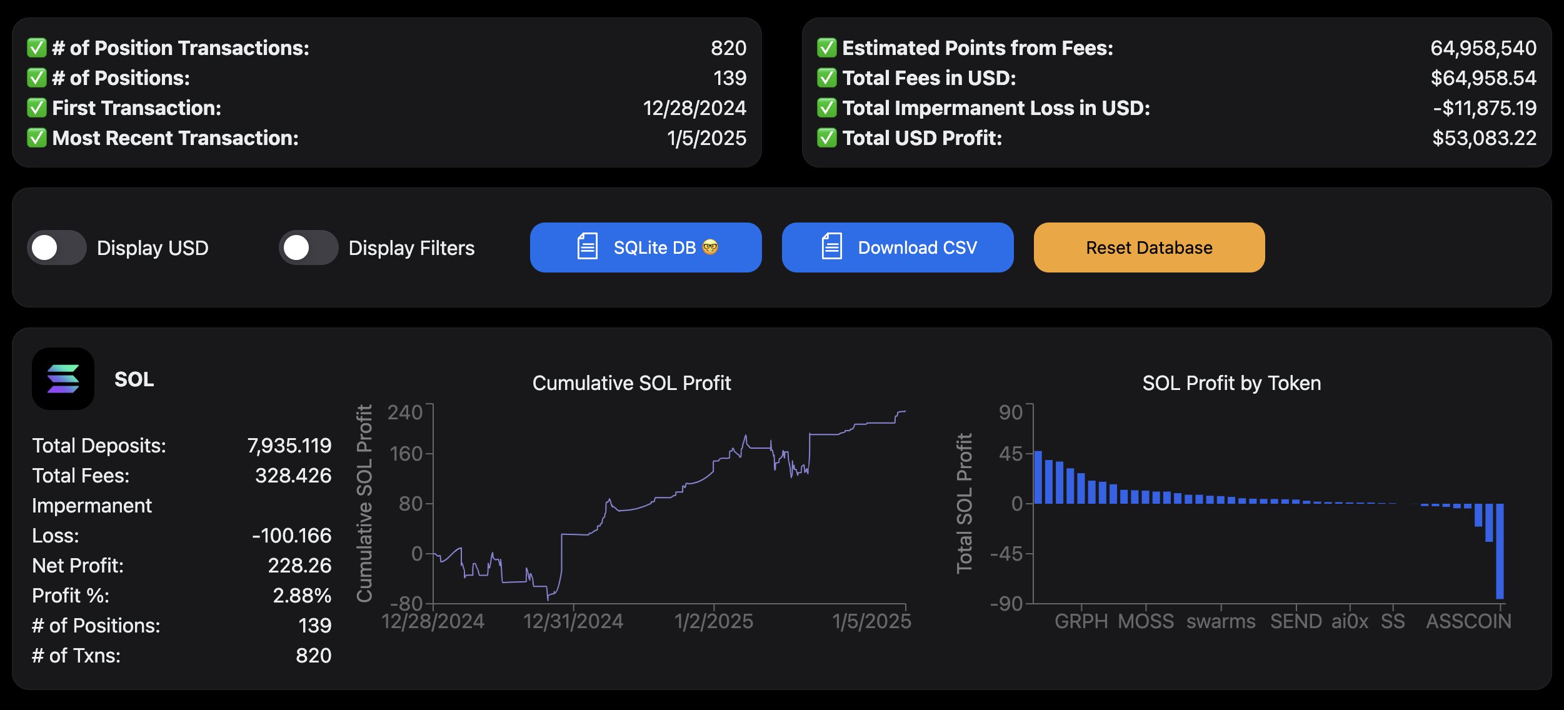Click the largest negative ASSCOIN bar
The width and height of the screenshot is (1564, 710).
(1500, 551)
